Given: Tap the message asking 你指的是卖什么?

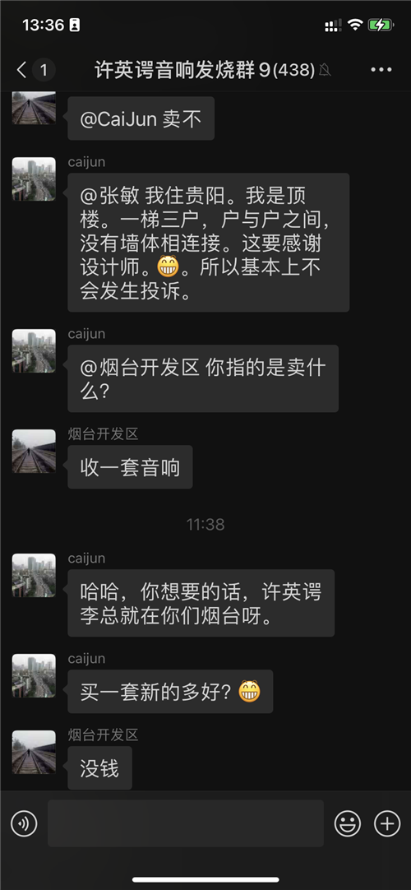Looking at the screenshot, I should (203, 378).
